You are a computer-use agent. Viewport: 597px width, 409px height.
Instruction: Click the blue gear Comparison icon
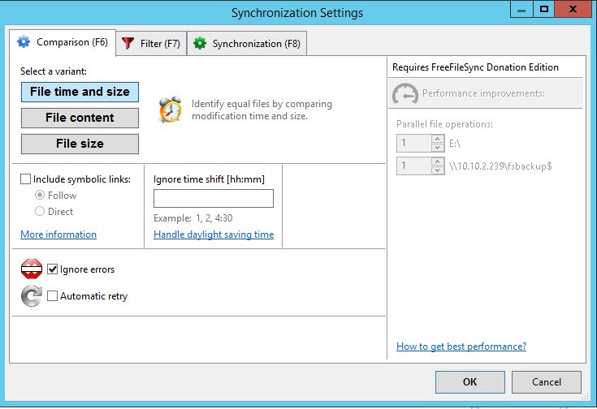pos(24,42)
